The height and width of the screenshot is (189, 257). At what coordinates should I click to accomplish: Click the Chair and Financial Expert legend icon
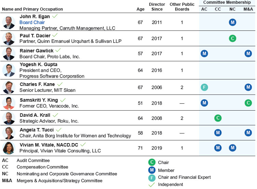pyautogui.click(x=152, y=177)
